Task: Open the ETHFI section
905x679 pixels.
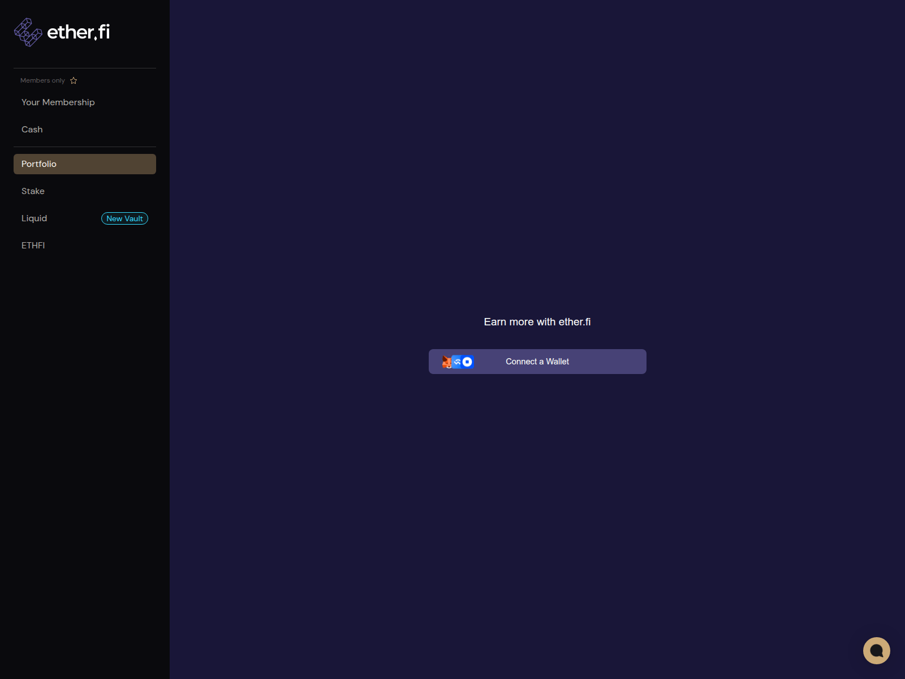Action: tap(85, 246)
